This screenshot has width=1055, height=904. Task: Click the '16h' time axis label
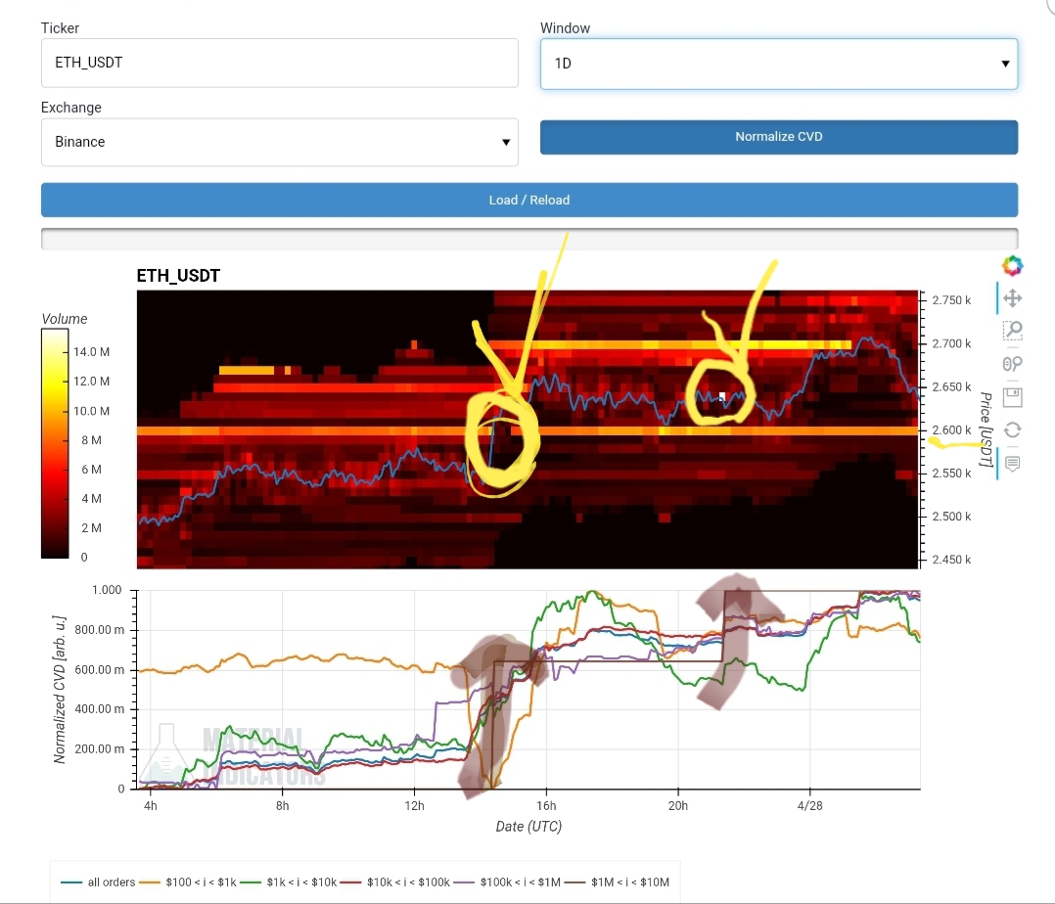tap(546, 806)
